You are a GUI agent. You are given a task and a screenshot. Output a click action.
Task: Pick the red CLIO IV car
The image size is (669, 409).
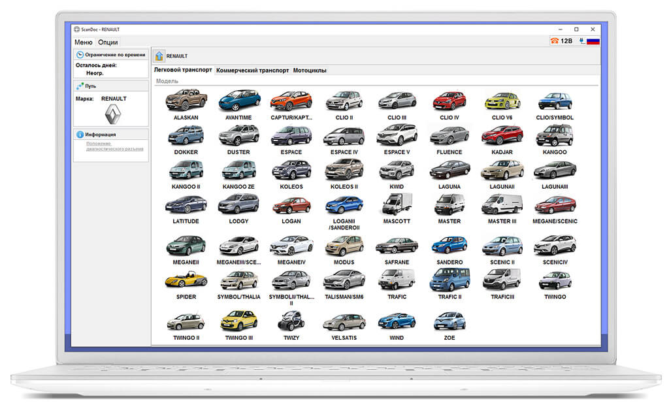(449, 101)
